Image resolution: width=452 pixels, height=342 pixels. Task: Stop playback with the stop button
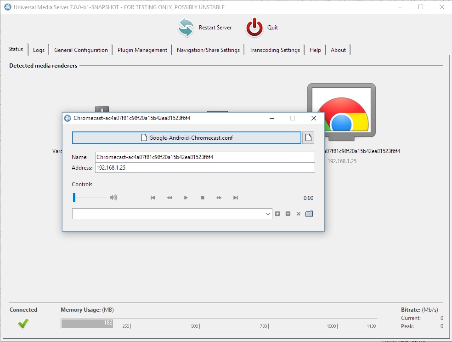point(203,198)
